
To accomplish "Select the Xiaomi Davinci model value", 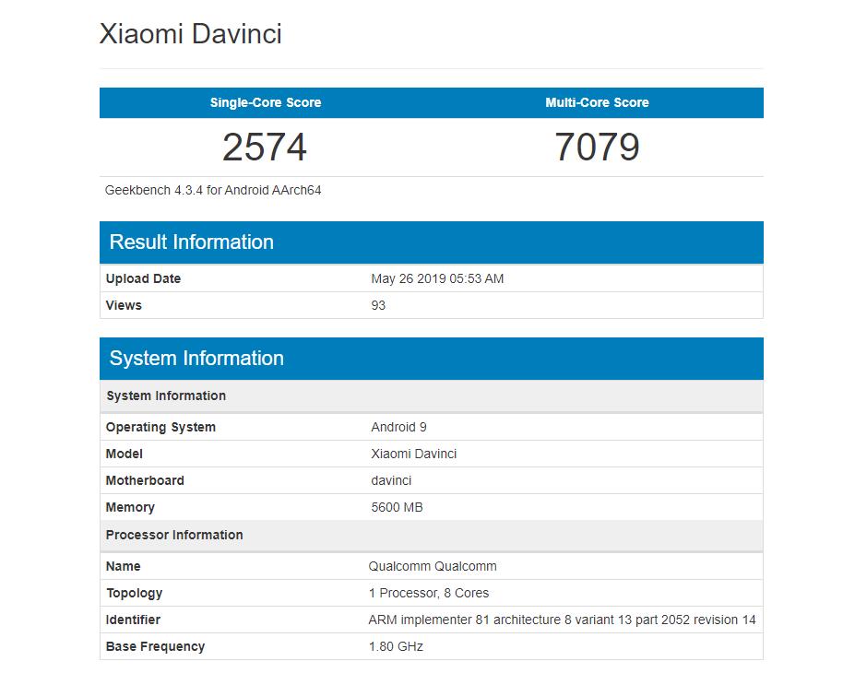I will click(x=414, y=454).
